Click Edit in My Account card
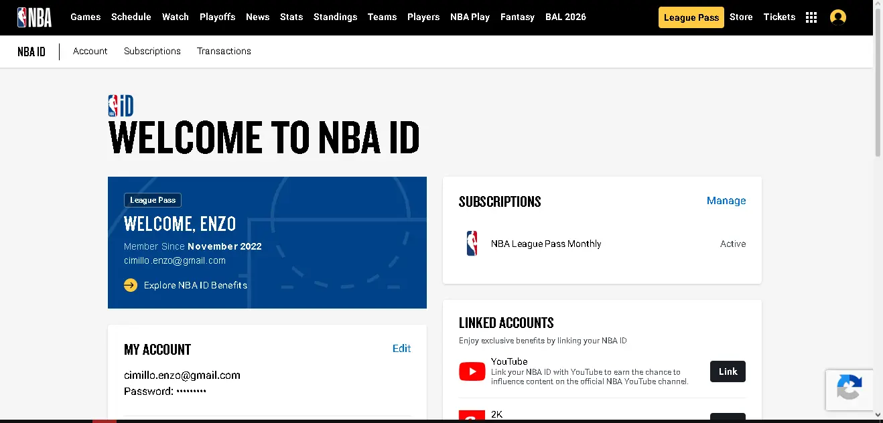The image size is (883, 423). point(402,348)
